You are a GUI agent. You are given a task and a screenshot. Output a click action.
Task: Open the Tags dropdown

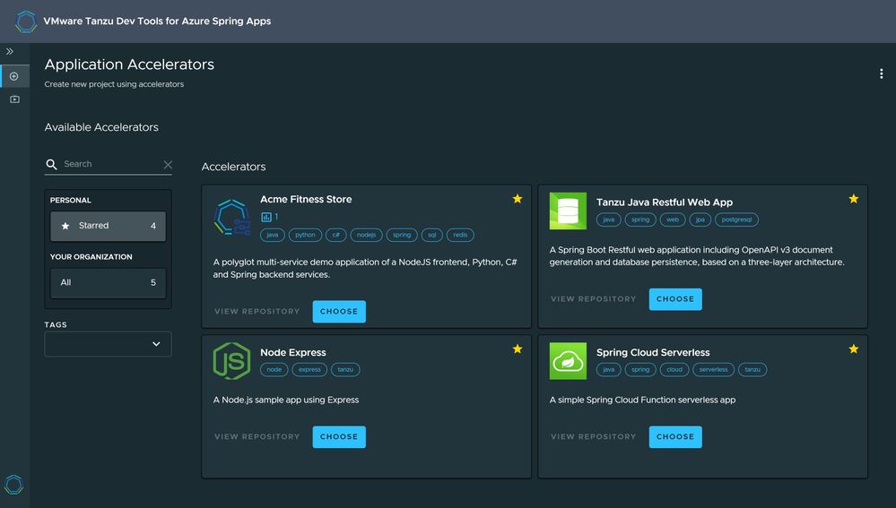coord(108,344)
